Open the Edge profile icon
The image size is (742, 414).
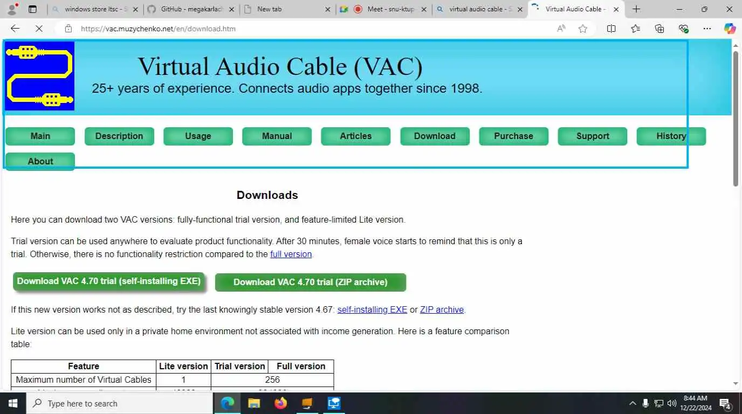[12, 9]
